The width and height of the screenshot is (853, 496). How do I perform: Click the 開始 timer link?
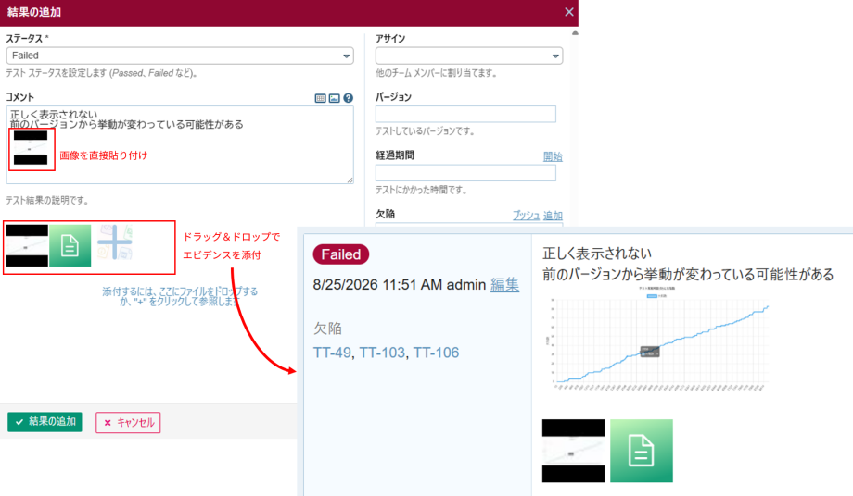pos(553,156)
